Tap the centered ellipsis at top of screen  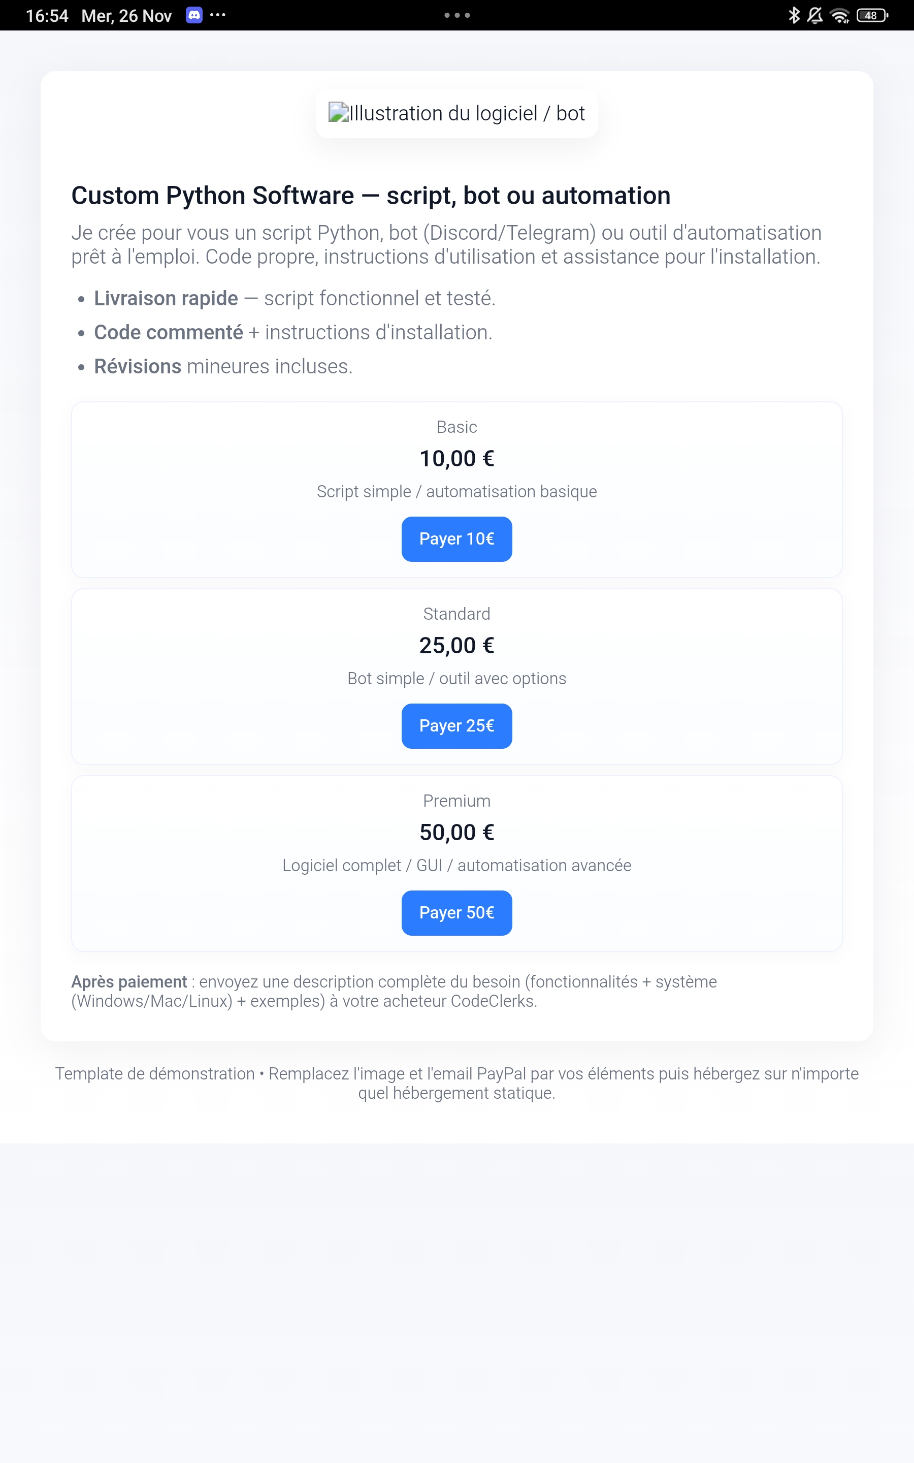(x=456, y=15)
